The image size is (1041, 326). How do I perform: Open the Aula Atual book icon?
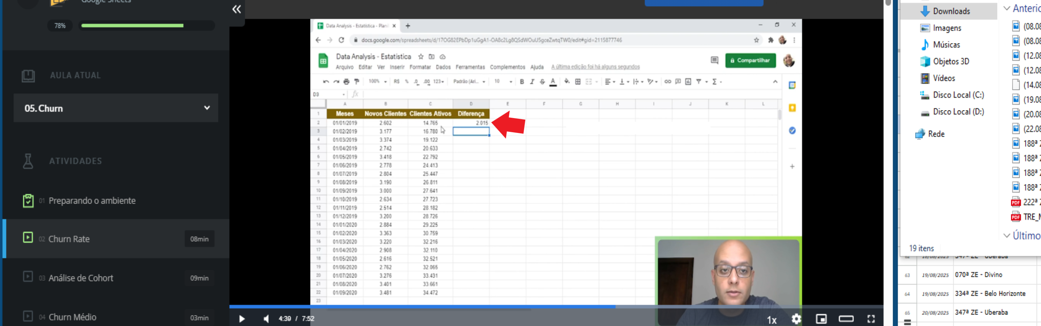28,75
